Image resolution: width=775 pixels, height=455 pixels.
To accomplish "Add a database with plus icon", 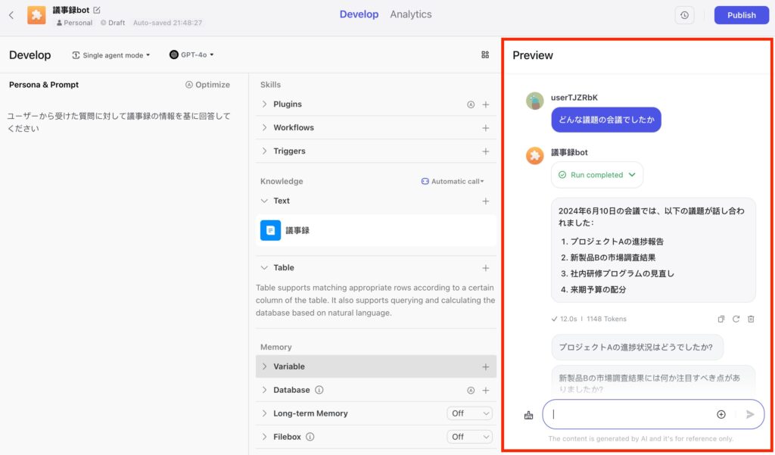I will [x=486, y=390].
